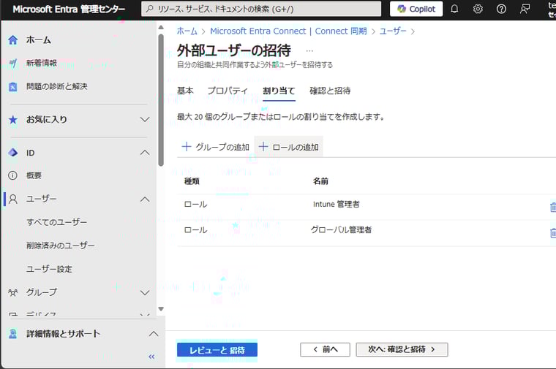556x369 pixels.
Task: Click グループの追加 button
Action: click(216, 147)
